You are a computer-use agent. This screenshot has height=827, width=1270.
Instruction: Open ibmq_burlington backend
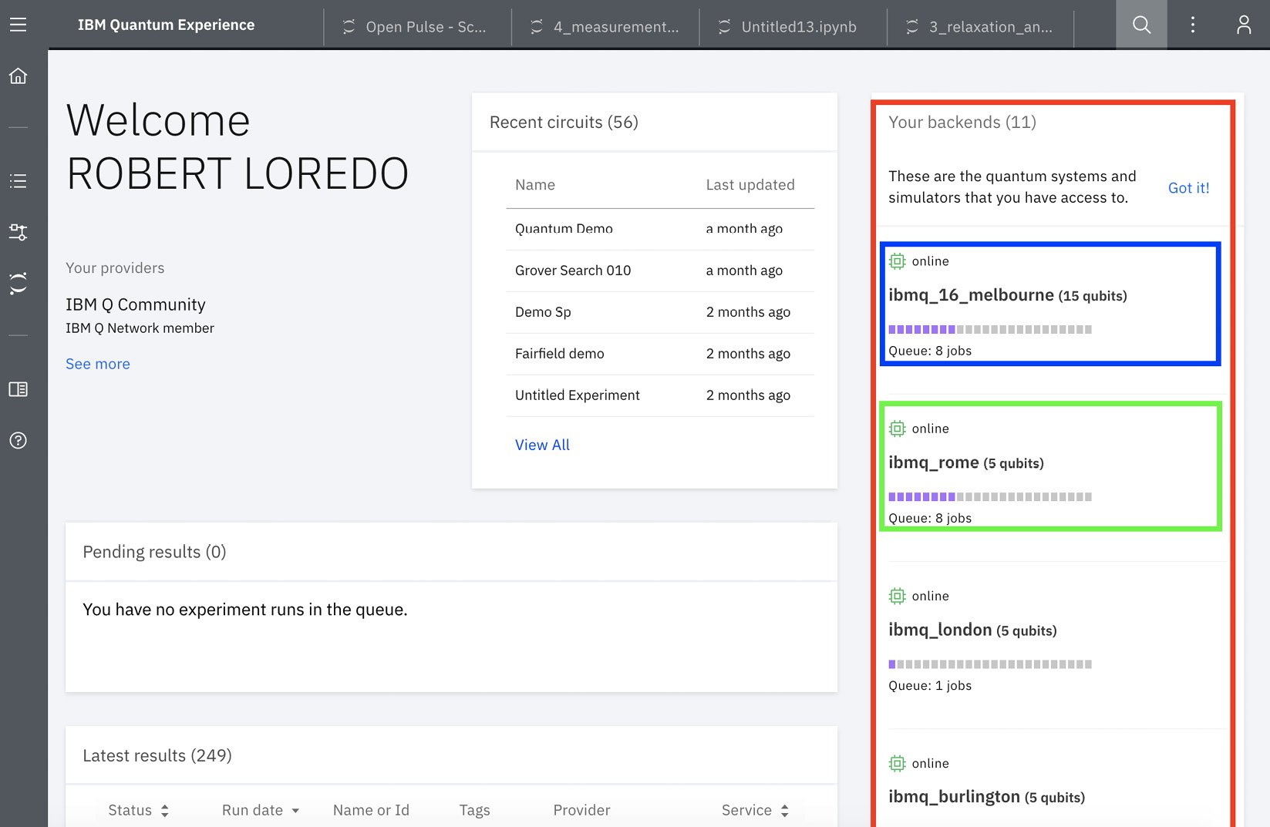986,797
